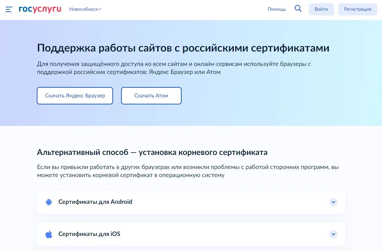
Task: Click paragraph starting Если вы привыкли работать
Action: (188, 171)
